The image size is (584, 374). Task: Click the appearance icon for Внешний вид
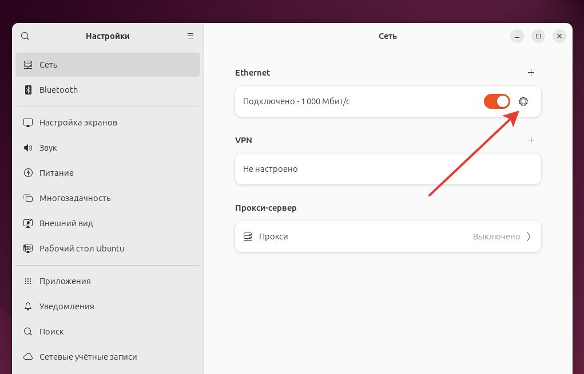tap(28, 223)
